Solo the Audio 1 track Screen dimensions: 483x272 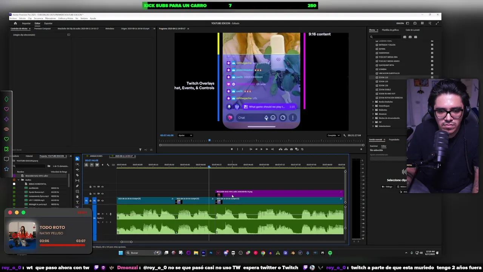click(106, 214)
